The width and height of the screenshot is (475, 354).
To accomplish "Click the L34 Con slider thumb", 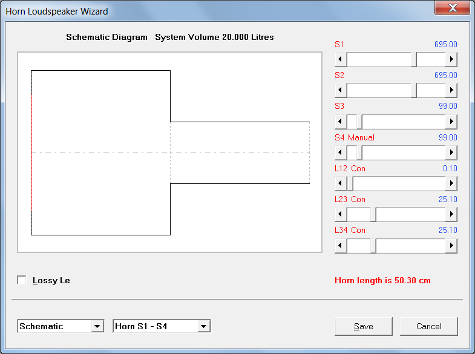I will (373, 246).
